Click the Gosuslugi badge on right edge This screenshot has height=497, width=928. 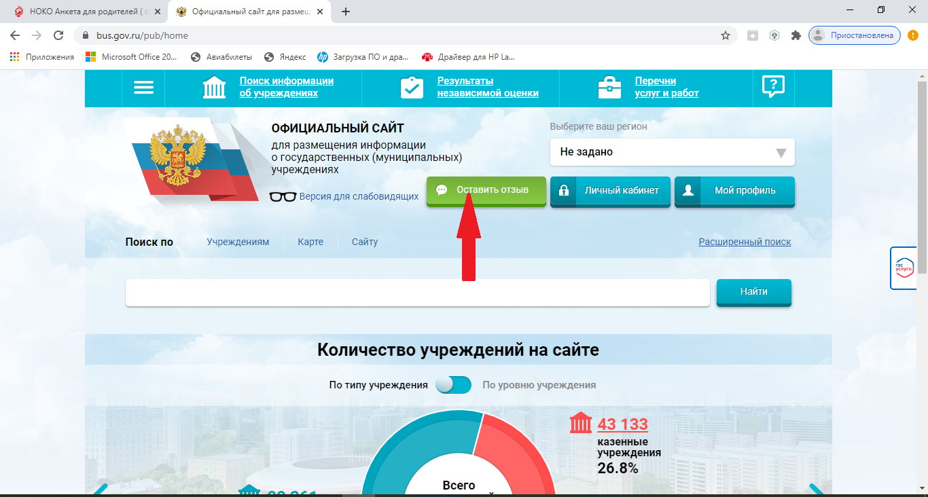[904, 268]
